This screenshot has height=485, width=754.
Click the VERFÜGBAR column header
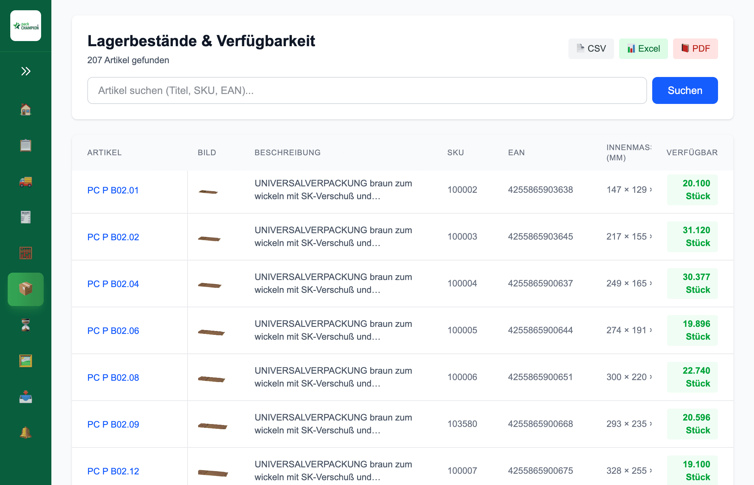click(x=692, y=153)
